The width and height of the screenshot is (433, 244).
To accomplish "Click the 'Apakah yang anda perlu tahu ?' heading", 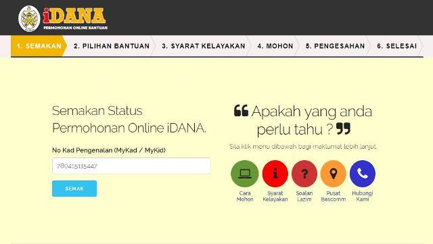I will point(303,120).
